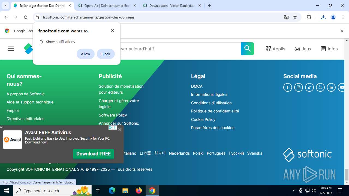Open Directives éditoriales link
The height and width of the screenshot is (196, 349).
(x=25, y=119)
